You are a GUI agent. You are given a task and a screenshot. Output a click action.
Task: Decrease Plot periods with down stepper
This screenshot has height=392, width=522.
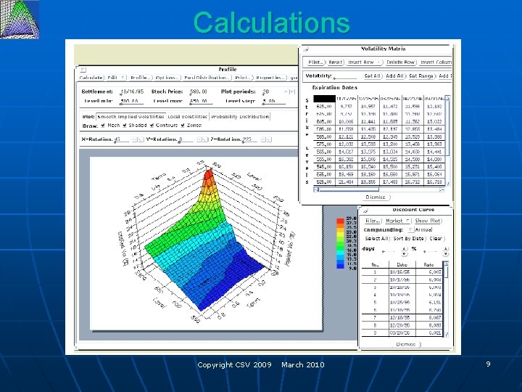pos(292,91)
